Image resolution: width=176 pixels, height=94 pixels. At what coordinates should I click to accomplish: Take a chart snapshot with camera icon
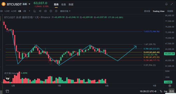click(x=46, y=11)
